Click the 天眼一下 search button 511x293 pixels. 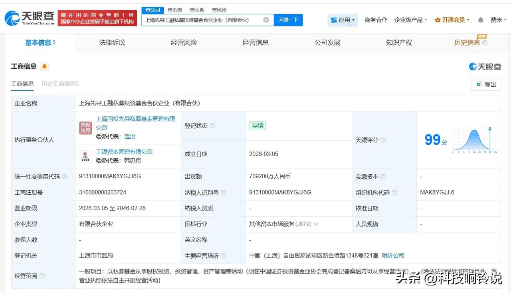[x=287, y=20]
